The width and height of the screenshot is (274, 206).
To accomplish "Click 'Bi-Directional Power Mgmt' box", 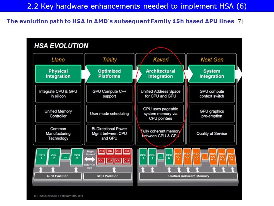I will 109,134.
